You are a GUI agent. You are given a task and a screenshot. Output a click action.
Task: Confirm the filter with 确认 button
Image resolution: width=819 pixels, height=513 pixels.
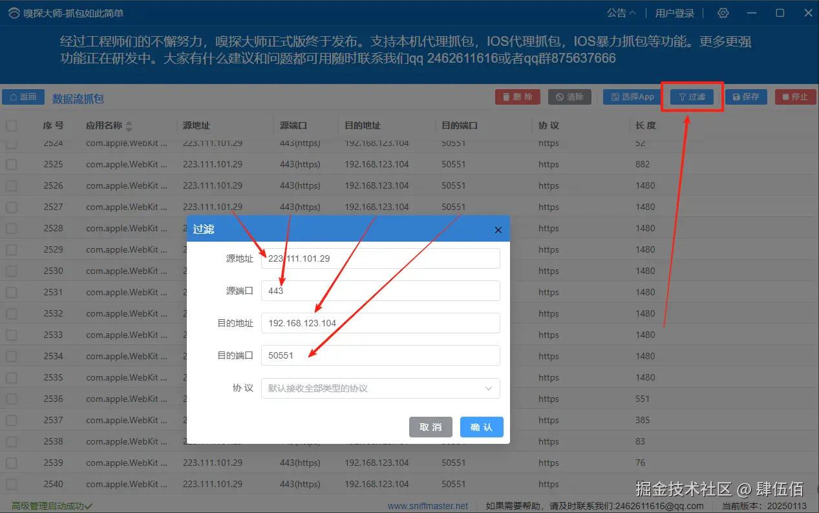(481, 426)
